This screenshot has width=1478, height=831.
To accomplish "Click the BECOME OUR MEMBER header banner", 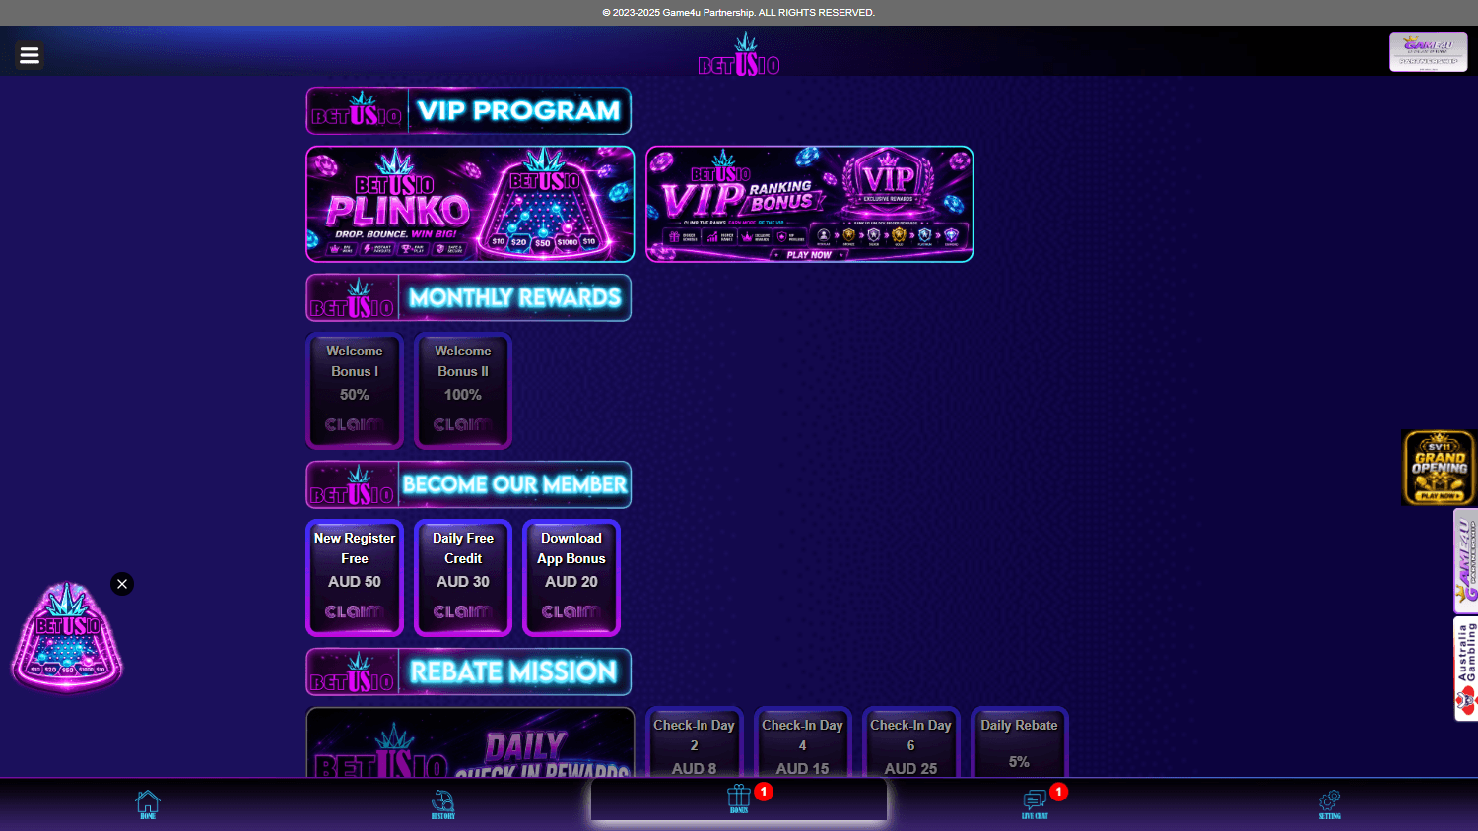I will click(x=469, y=484).
